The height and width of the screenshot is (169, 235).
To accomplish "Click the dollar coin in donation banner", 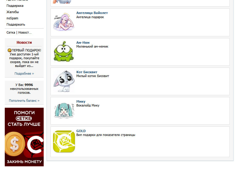I will coord(15,144).
